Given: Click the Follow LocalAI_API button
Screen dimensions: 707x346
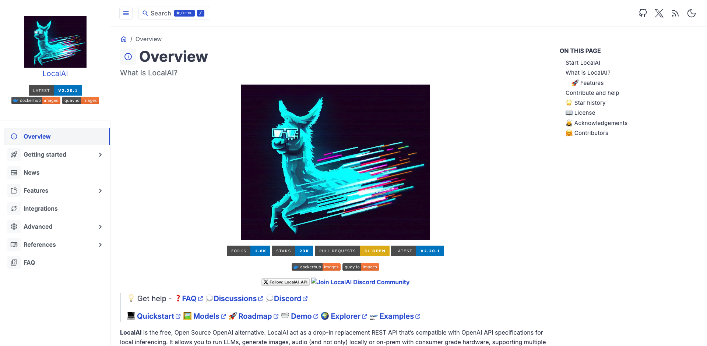Looking at the screenshot, I should coord(285,282).
